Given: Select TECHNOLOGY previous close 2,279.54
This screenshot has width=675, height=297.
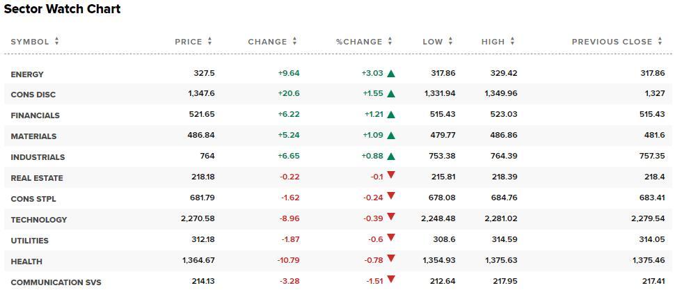Looking at the screenshot, I should click(x=649, y=218).
